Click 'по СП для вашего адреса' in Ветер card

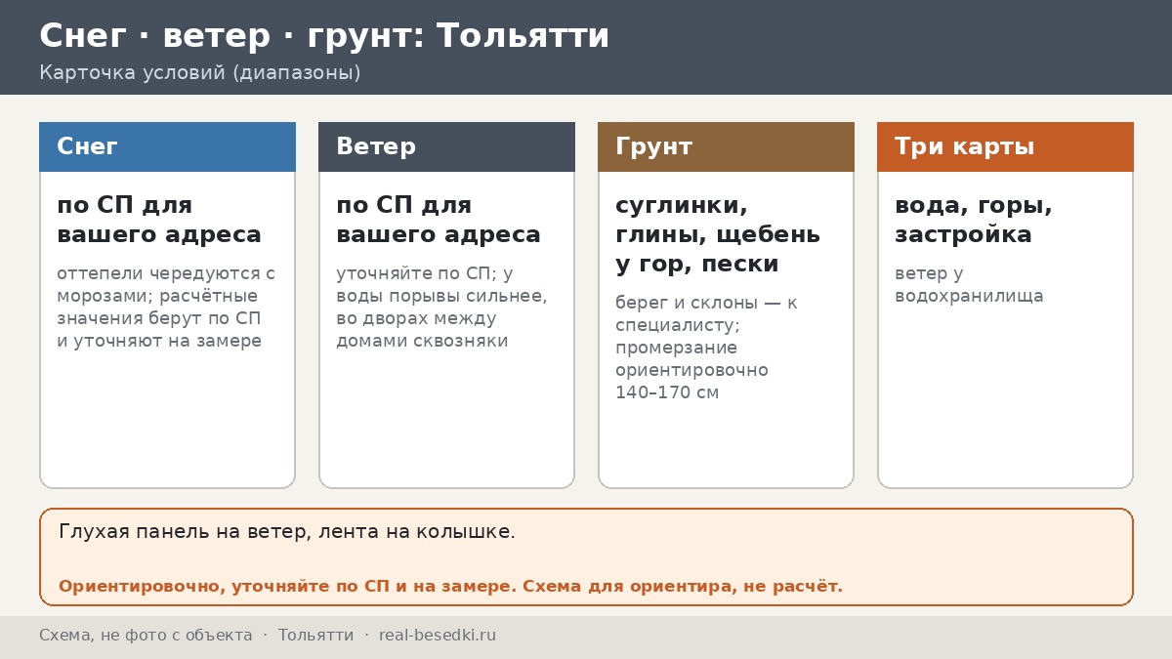439,220
